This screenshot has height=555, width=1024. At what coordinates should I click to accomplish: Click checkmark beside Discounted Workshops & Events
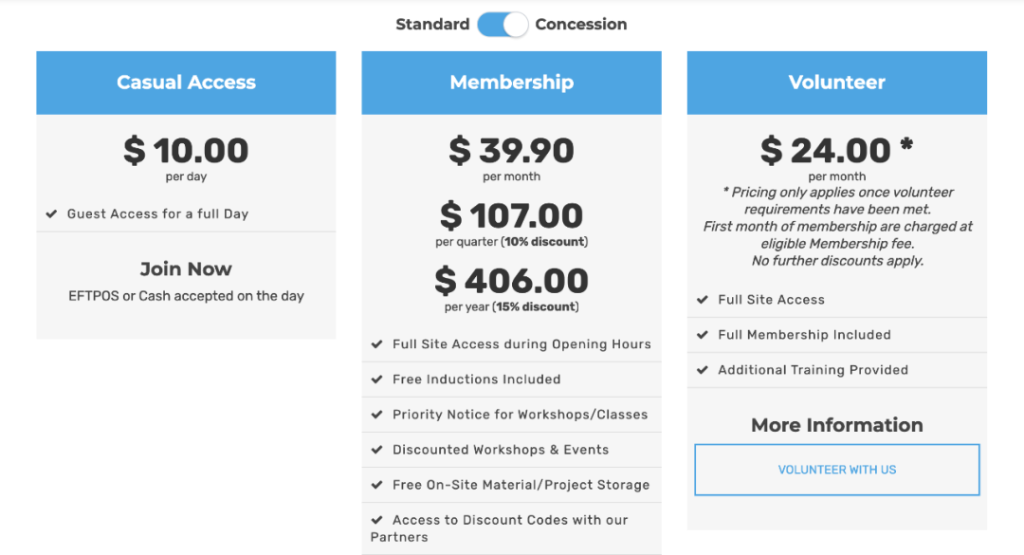pos(376,450)
